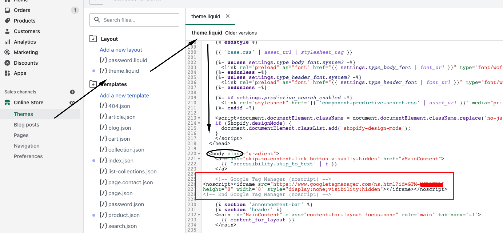The image size is (503, 233).
Task: Open collection.json template
Action: pos(126,150)
